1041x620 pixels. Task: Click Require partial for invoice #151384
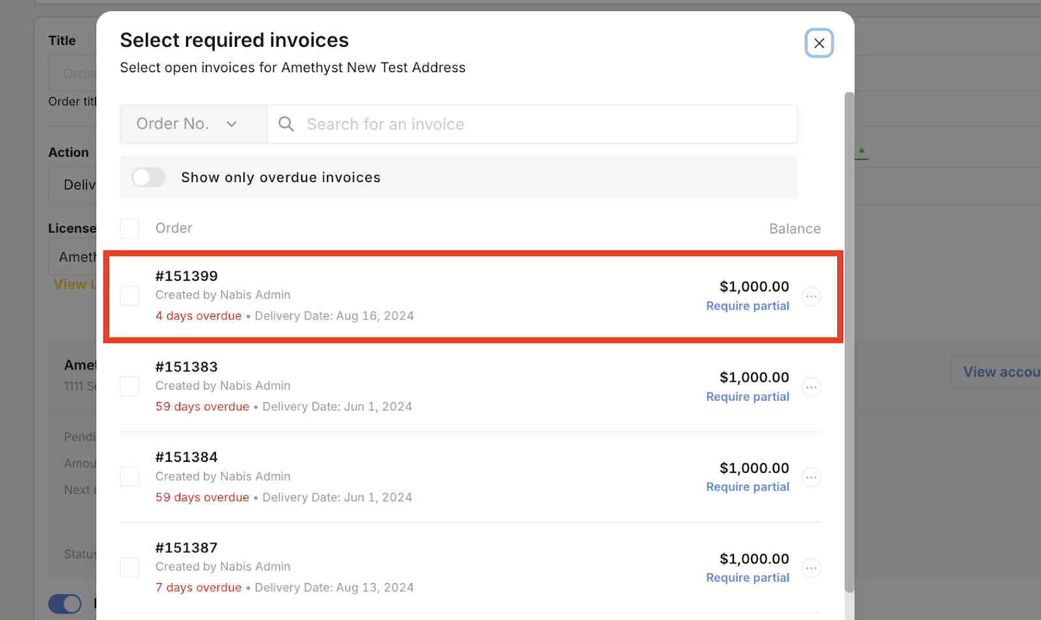[747, 486]
